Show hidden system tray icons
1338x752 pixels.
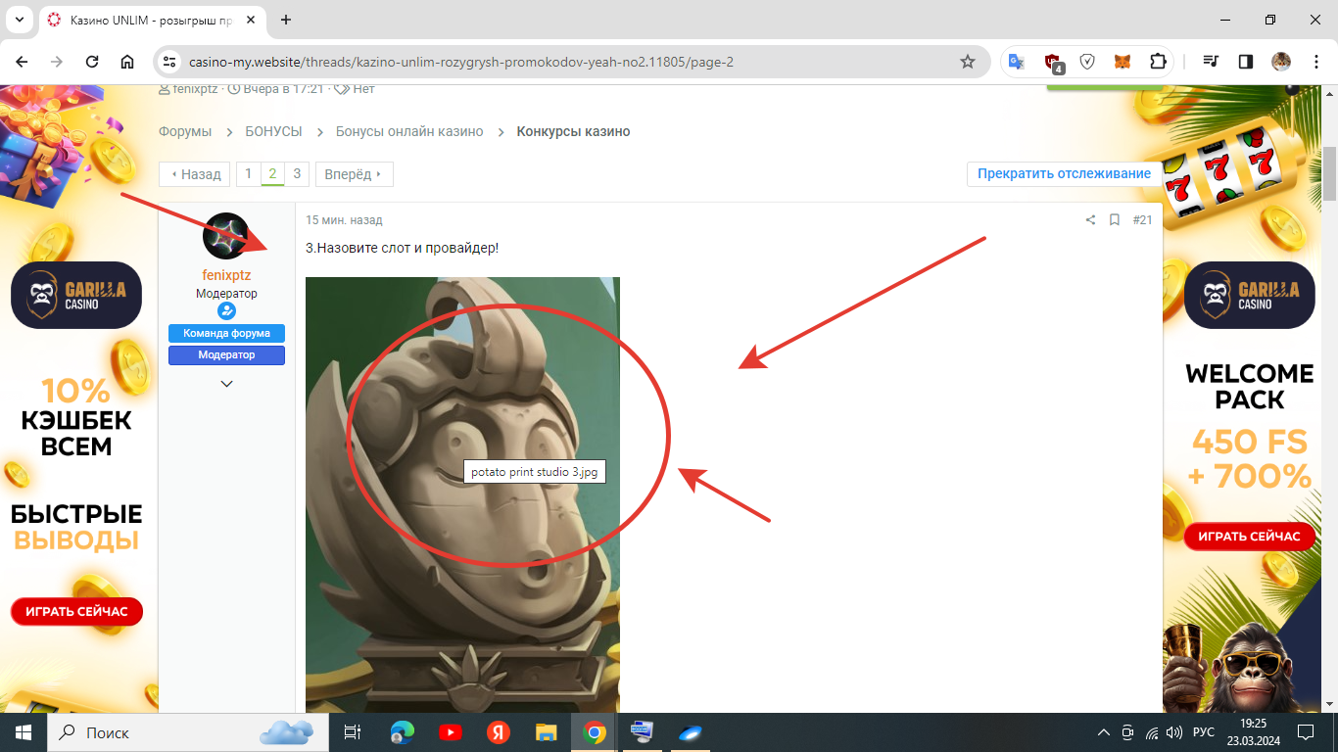(x=1104, y=732)
